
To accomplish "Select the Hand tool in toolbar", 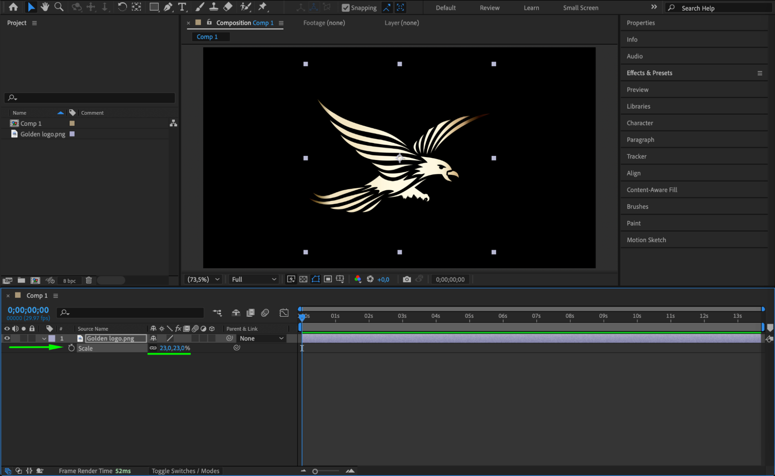I will (45, 7).
